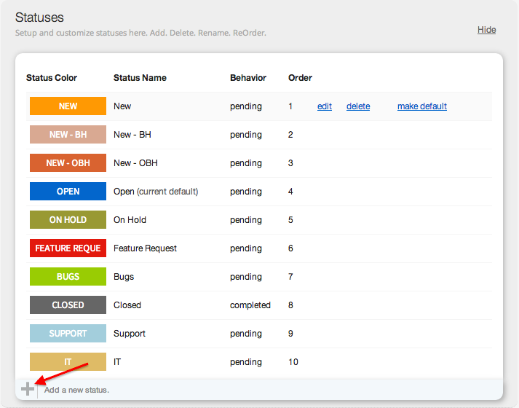Select the 'Bugs' status name

point(124,277)
